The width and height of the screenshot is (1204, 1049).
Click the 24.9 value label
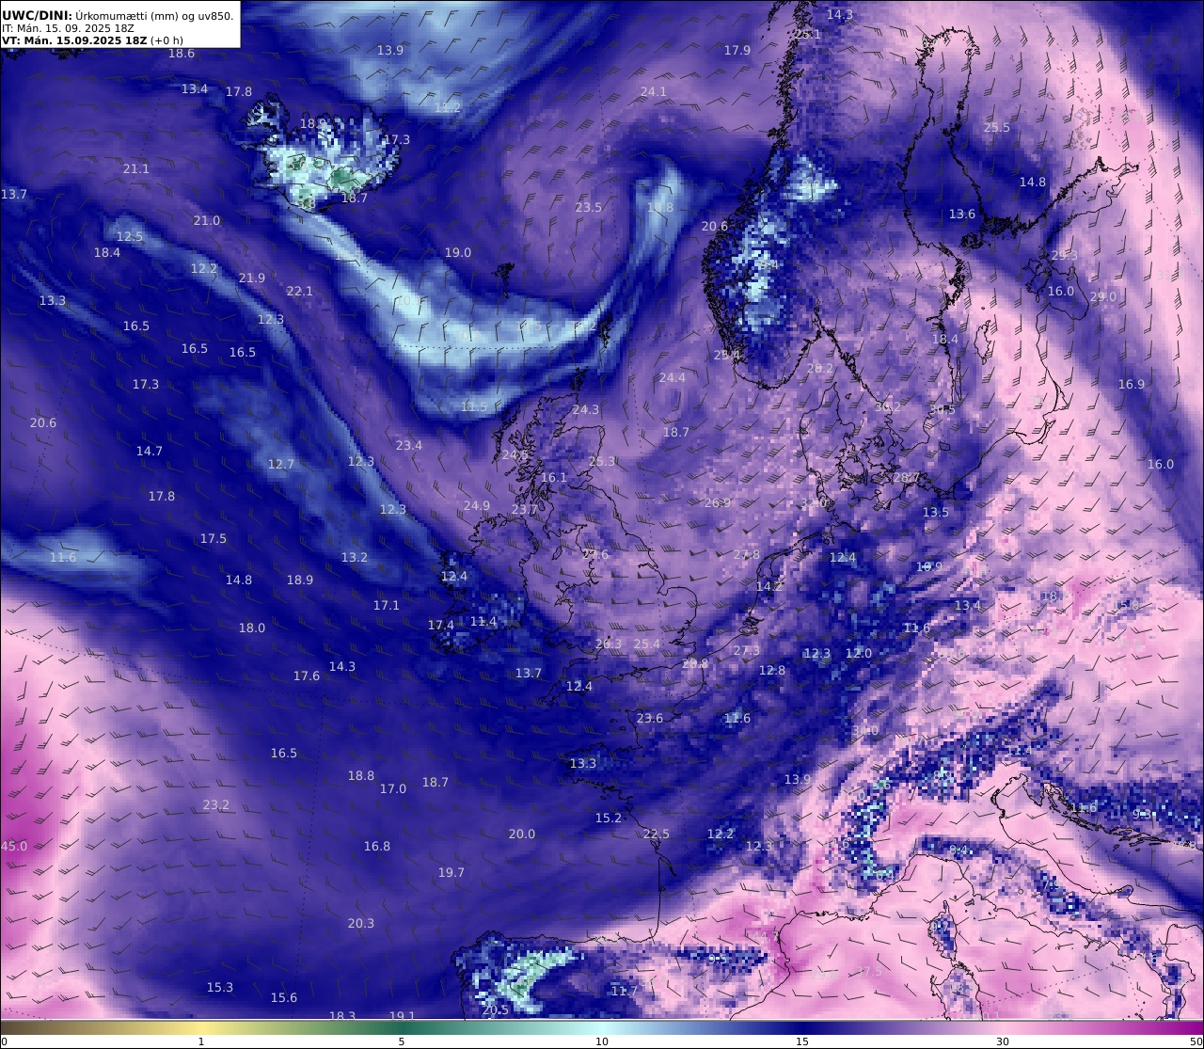pos(477,506)
